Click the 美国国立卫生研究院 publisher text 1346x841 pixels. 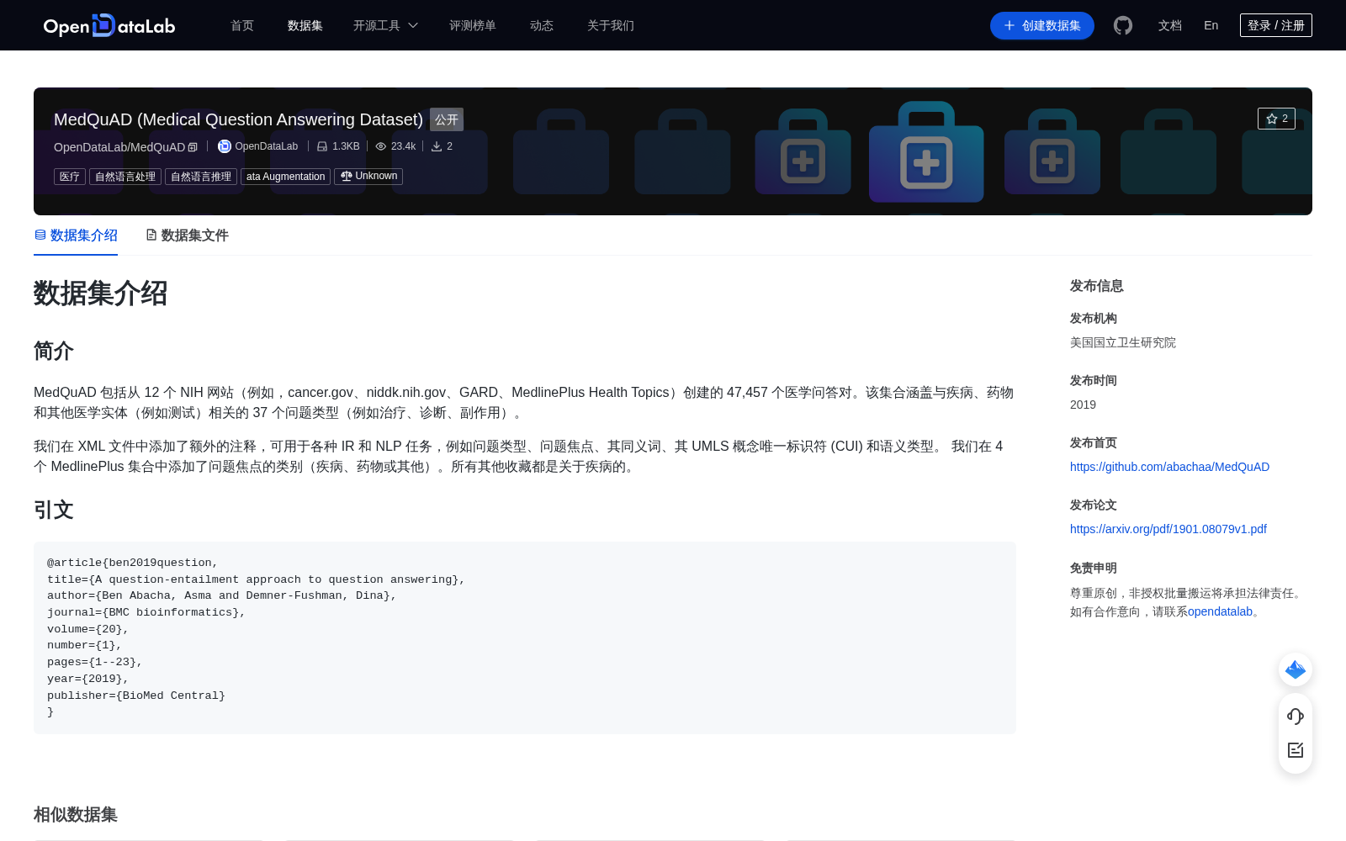(x=1123, y=342)
